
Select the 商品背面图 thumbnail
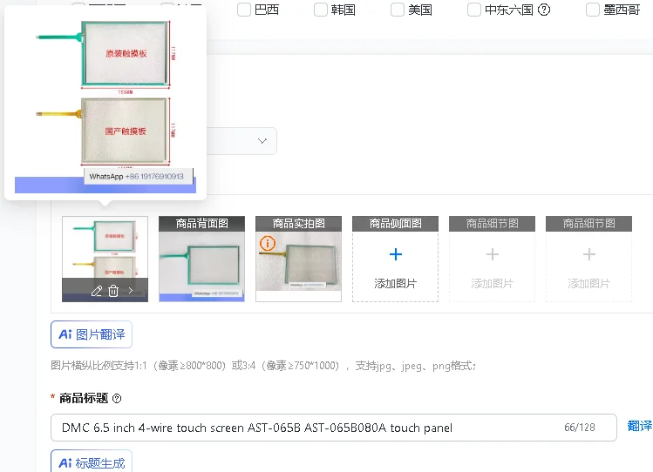coord(201,259)
